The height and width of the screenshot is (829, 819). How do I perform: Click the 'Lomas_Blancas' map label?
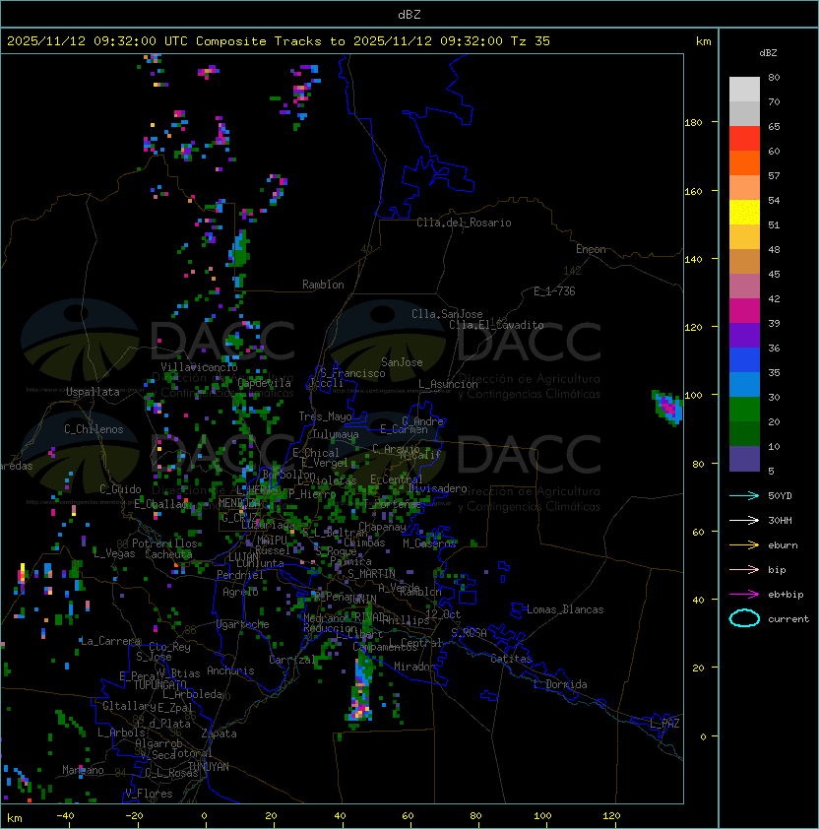click(565, 609)
